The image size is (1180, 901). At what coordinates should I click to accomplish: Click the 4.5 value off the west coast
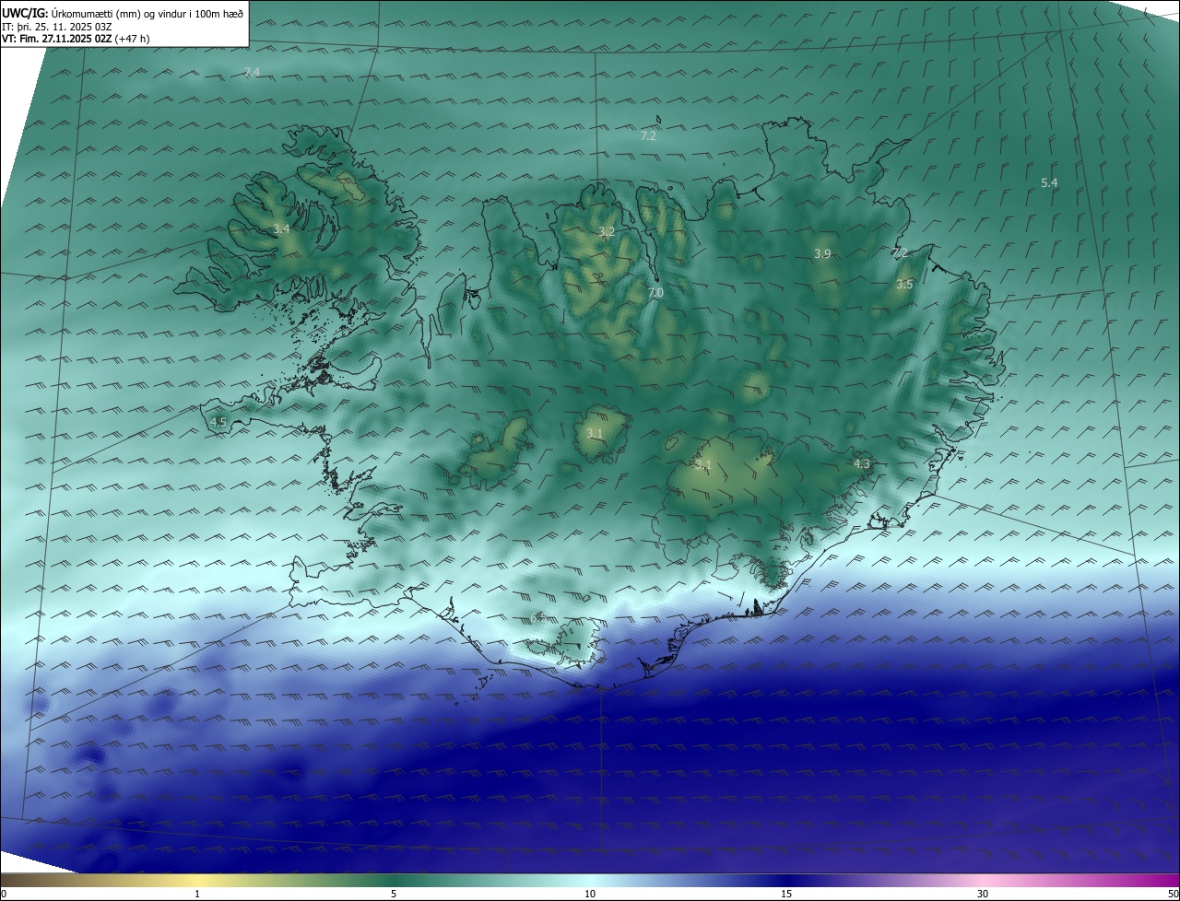(x=218, y=422)
